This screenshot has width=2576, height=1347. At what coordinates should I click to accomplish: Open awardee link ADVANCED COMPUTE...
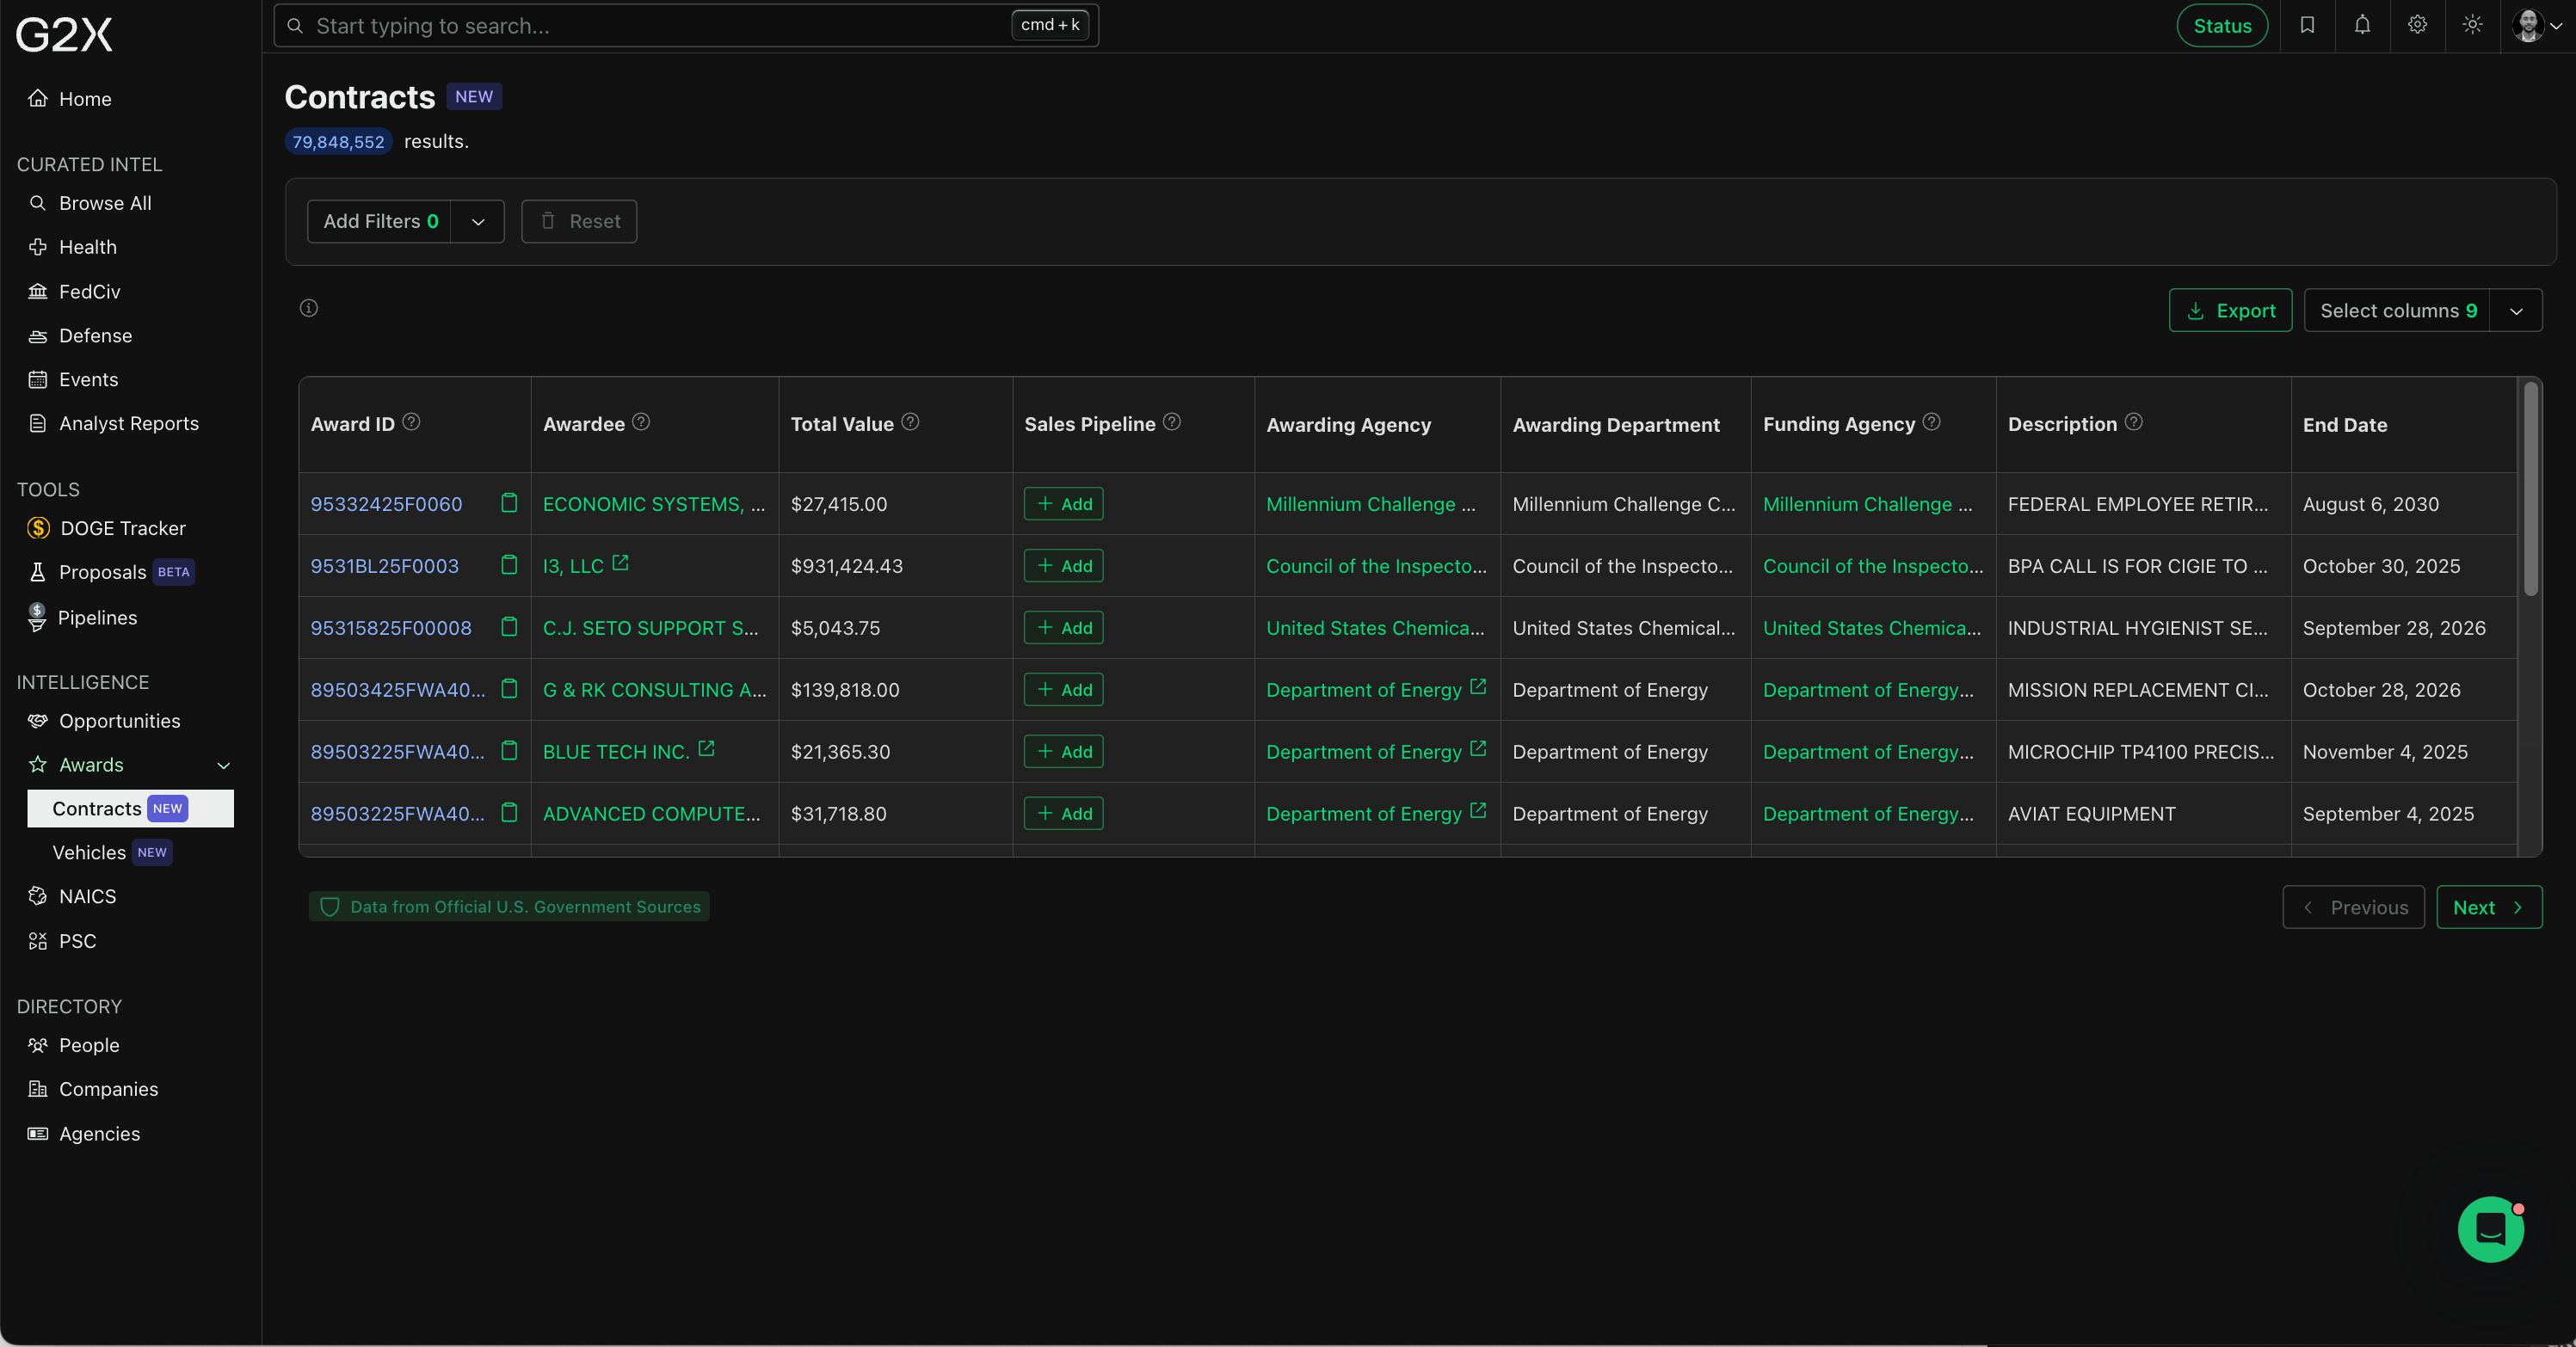(651, 813)
